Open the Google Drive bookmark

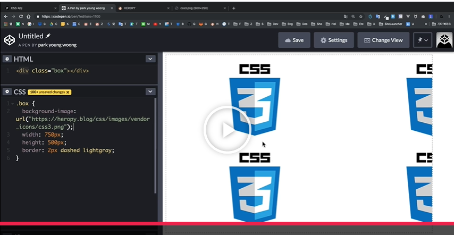tap(53, 24)
